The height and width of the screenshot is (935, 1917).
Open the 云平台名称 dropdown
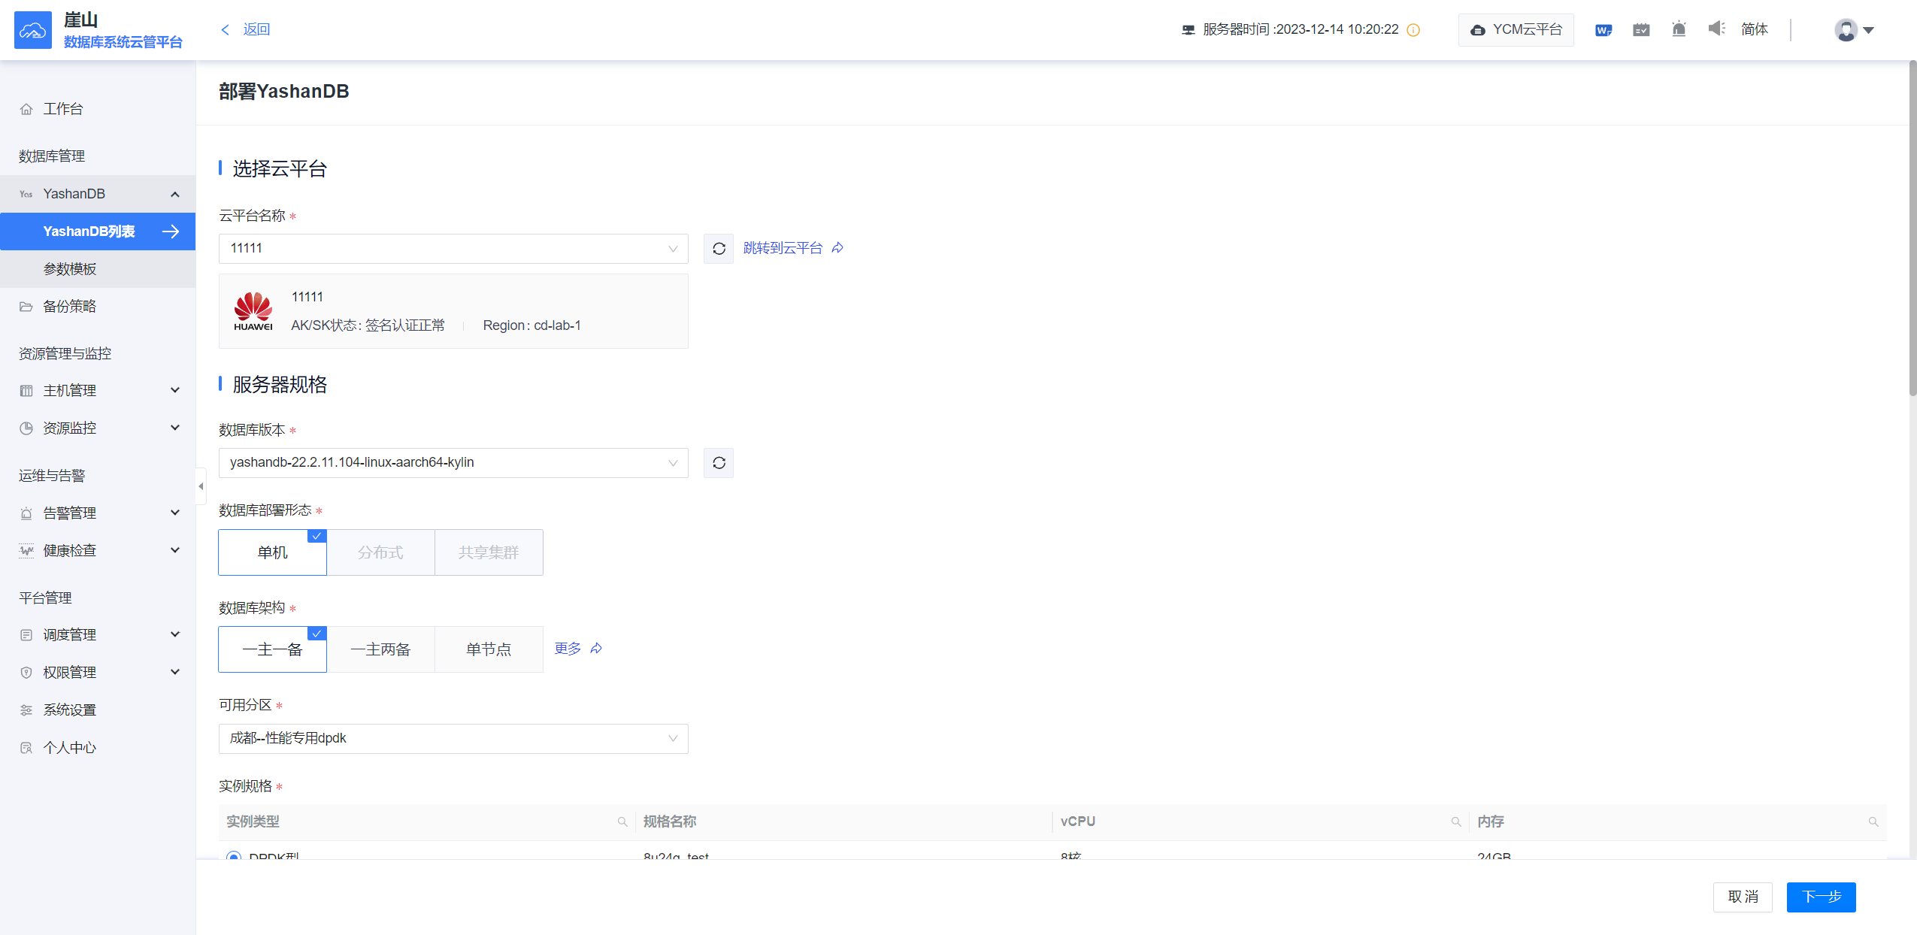pyautogui.click(x=453, y=249)
